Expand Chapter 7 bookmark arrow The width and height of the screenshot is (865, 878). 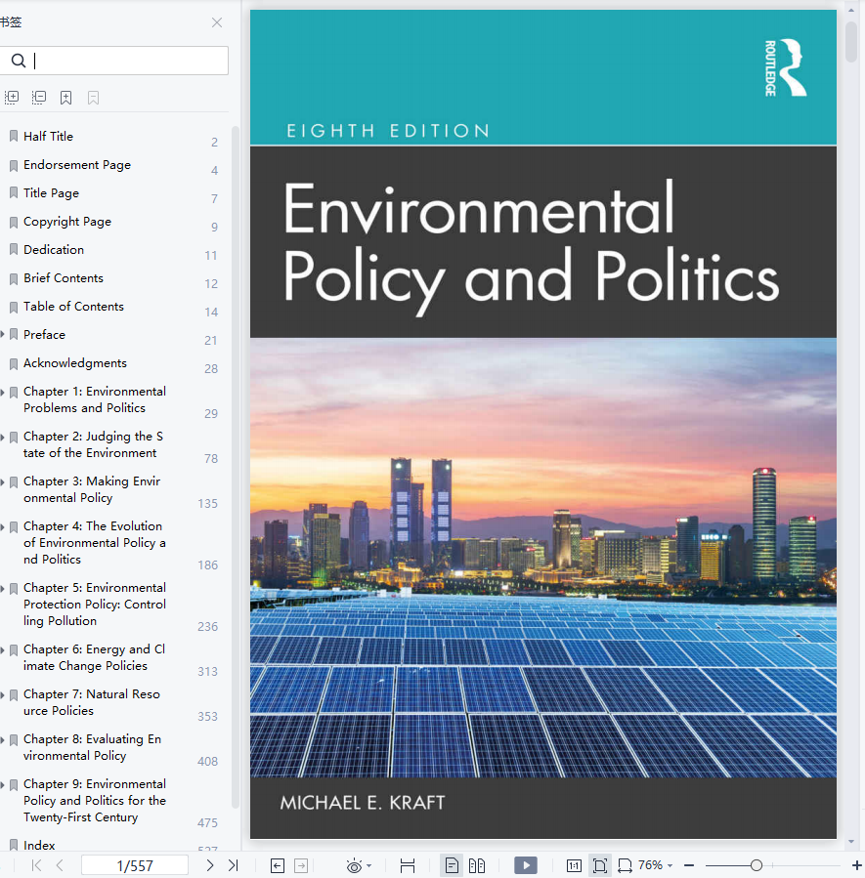coord(3,695)
